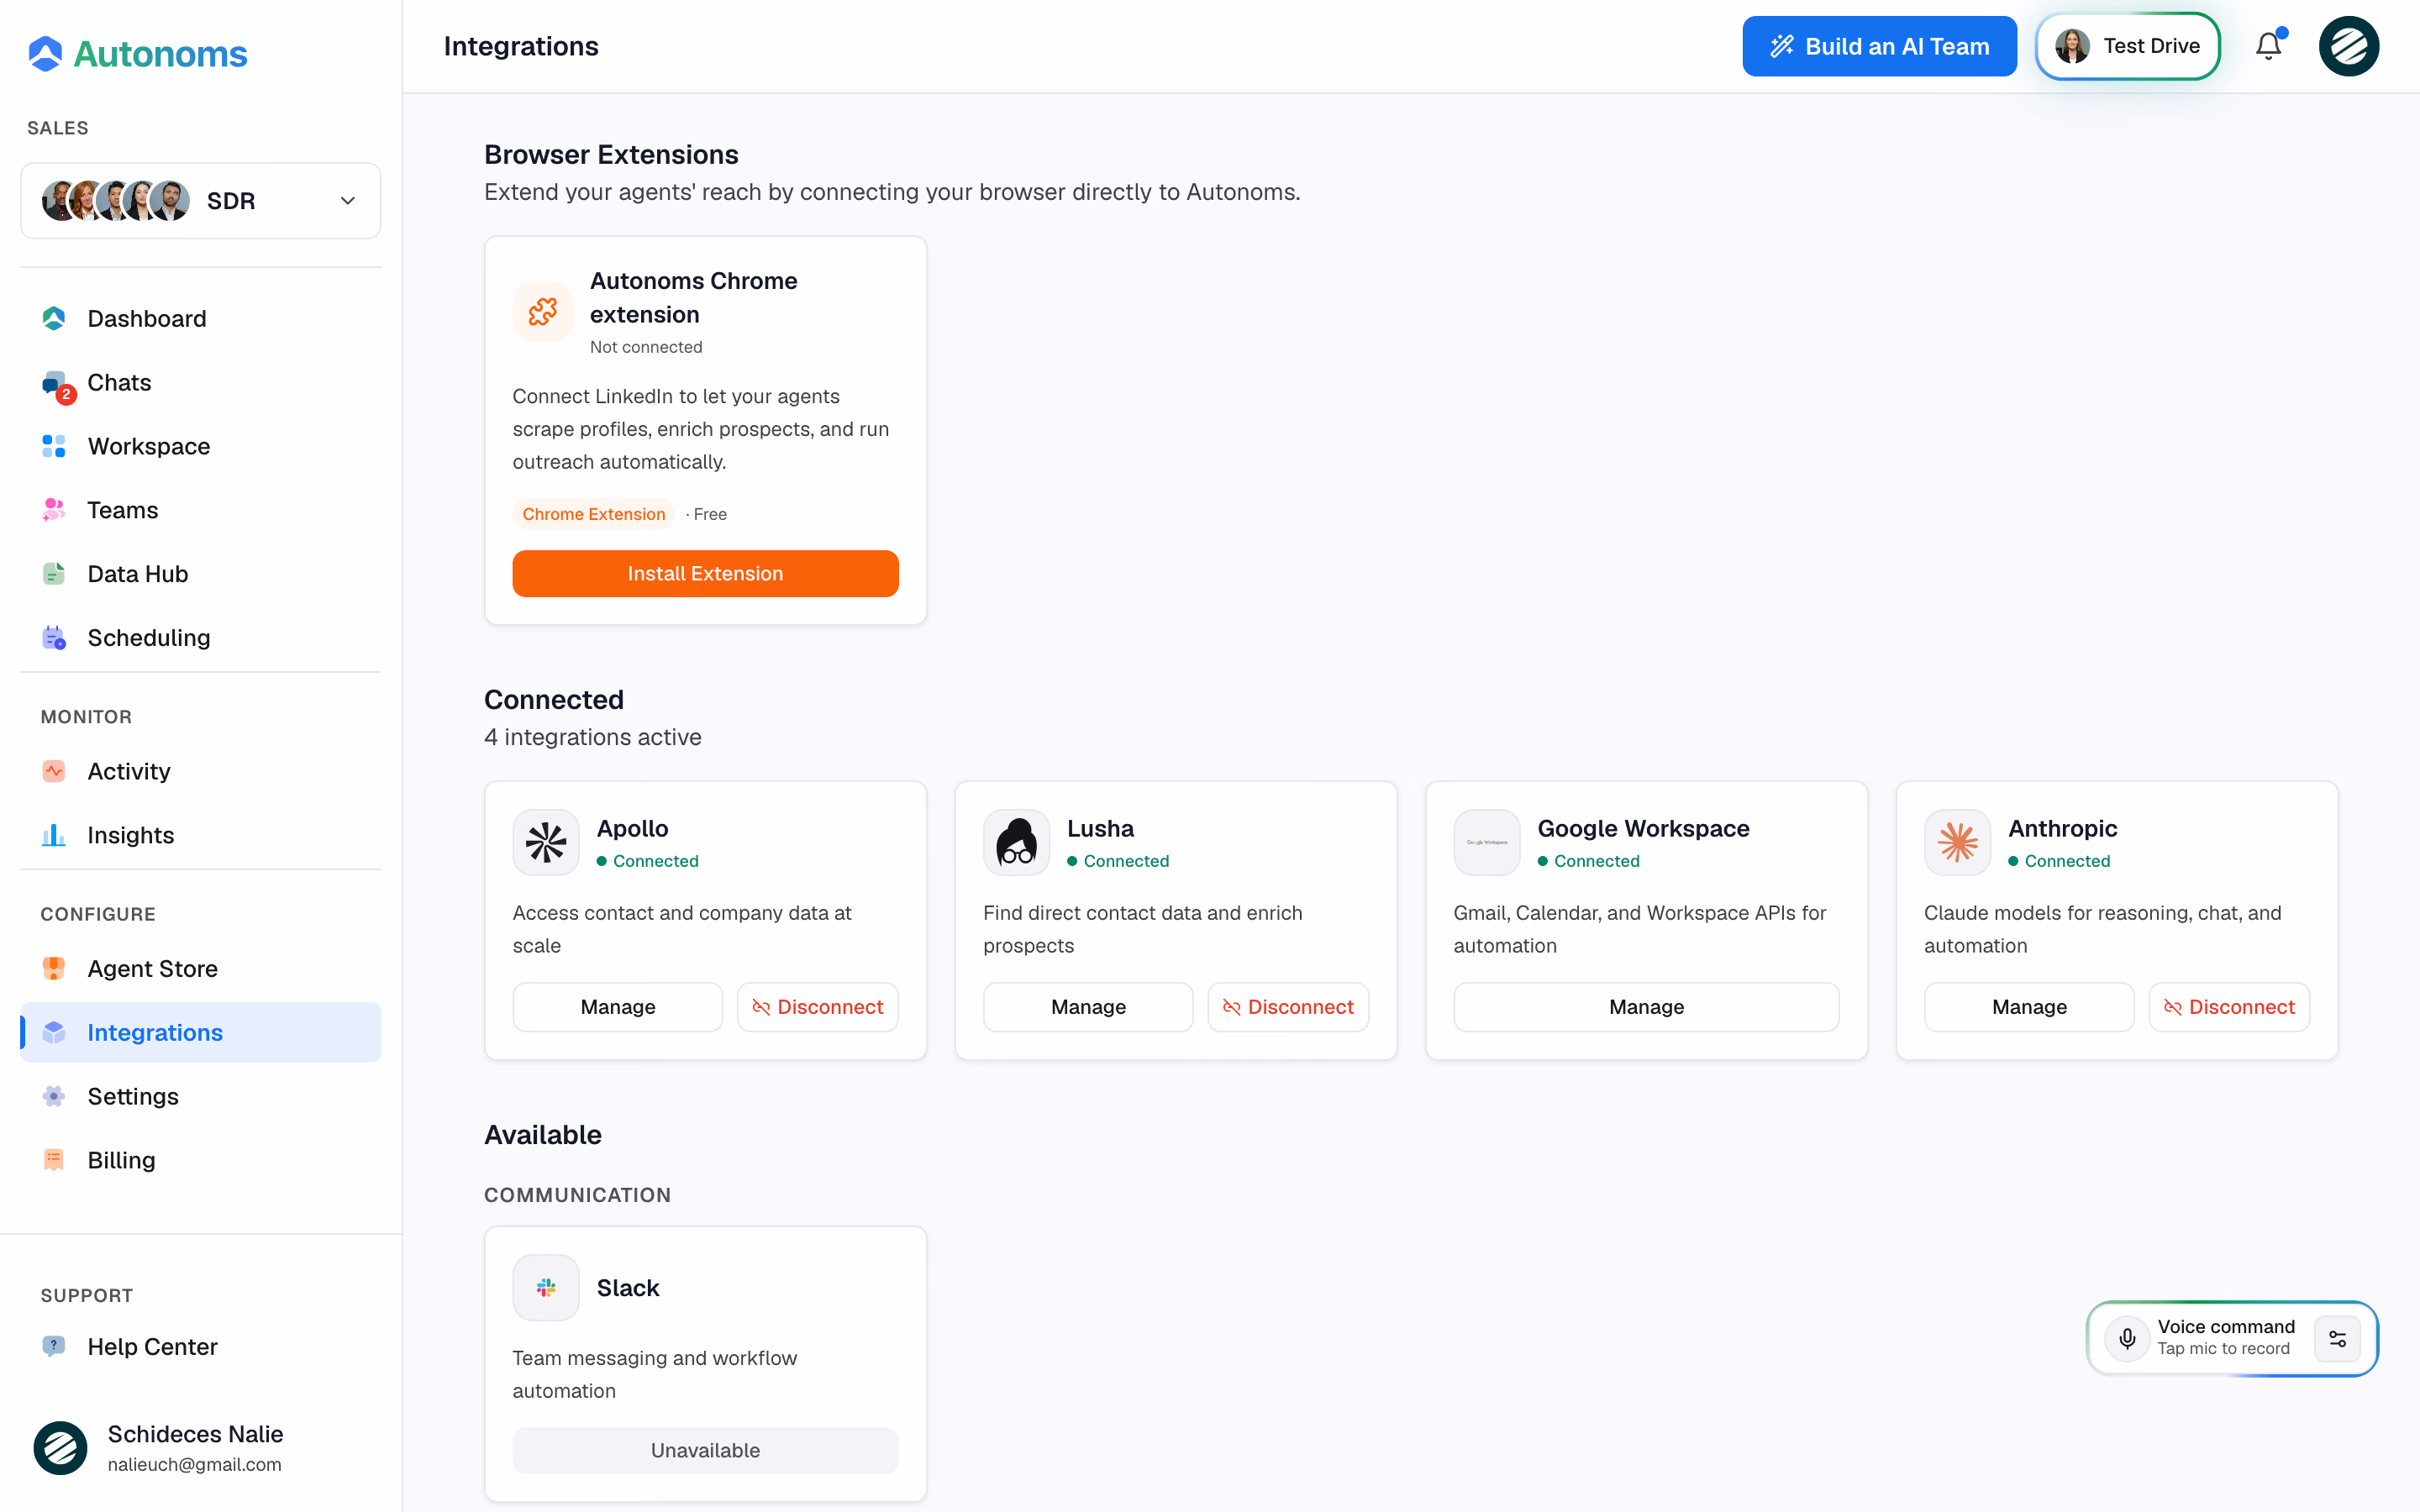Screen dimensions: 2420x1512
Task: Manage the Apollo integration
Action: point(618,1007)
